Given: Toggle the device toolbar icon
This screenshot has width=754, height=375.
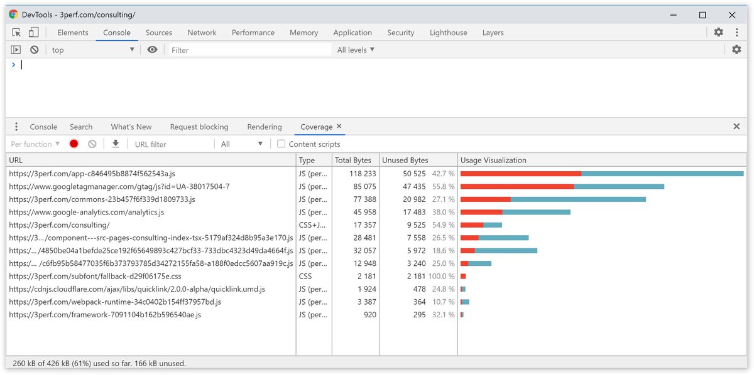Looking at the screenshot, I should pyautogui.click(x=33, y=33).
